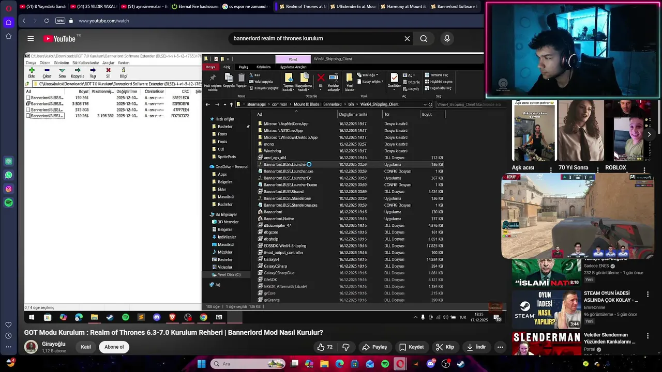This screenshot has width=662, height=372.
Task: Click the 7-Zip Ekle (add) icon
Action: (x=32, y=70)
